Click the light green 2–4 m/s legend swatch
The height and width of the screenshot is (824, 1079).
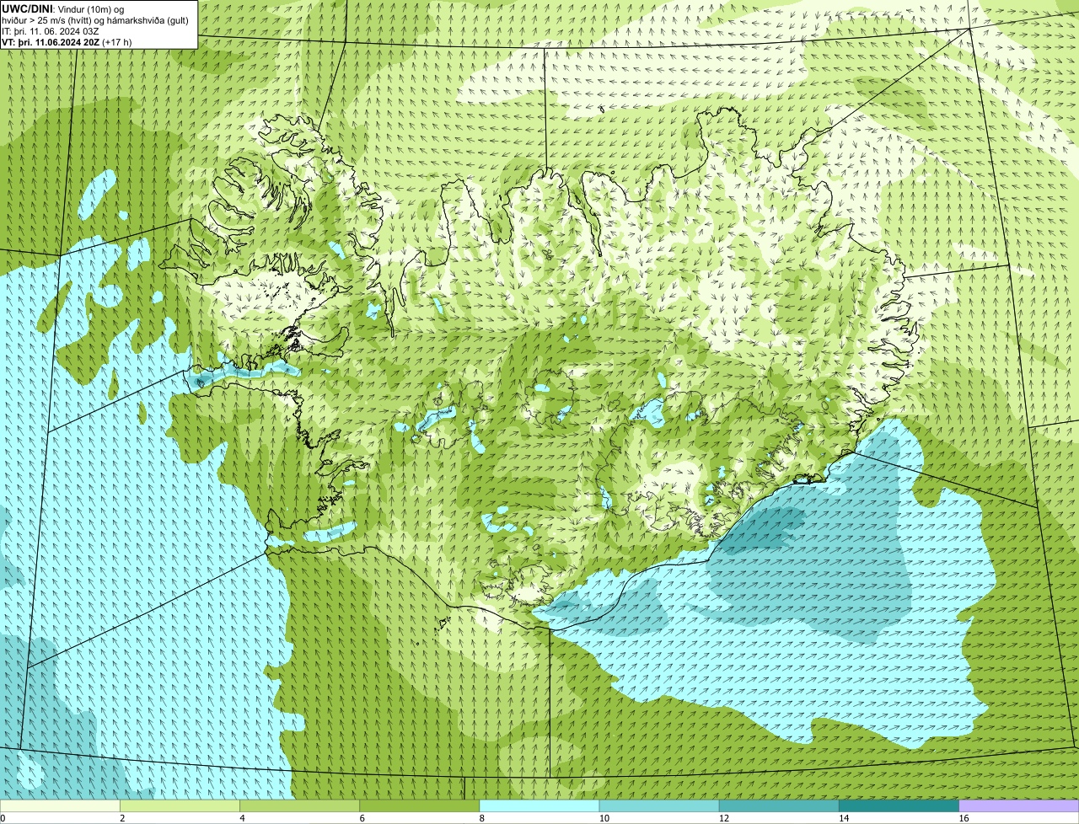pos(180,805)
